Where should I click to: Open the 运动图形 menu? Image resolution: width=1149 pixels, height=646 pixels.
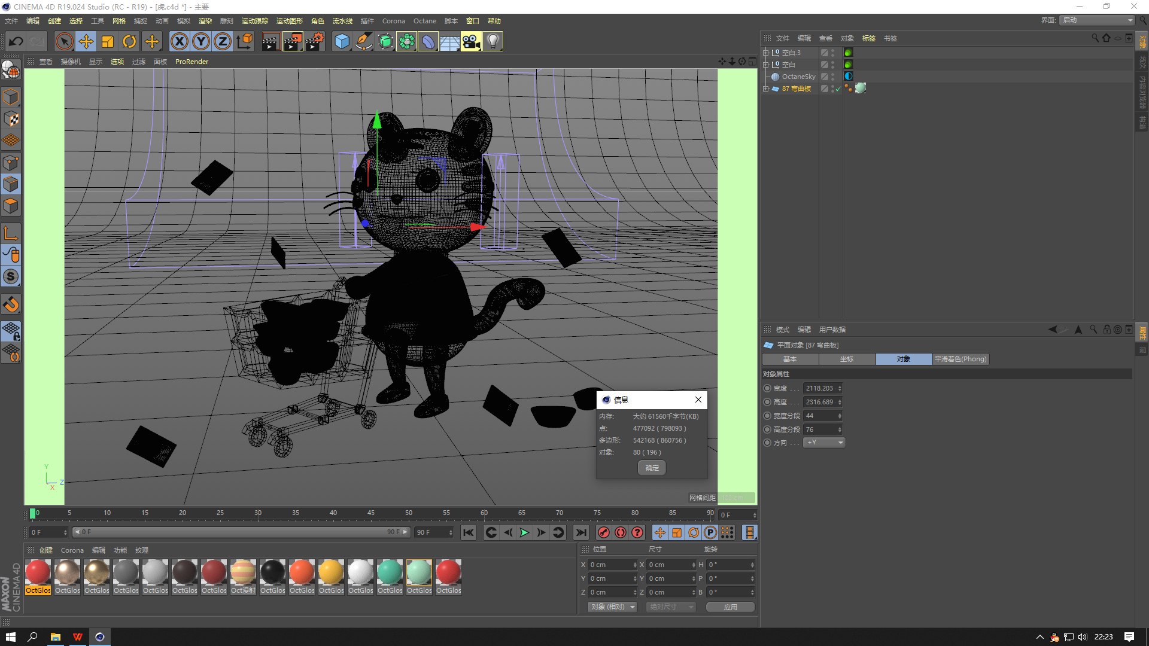point(290,21)
